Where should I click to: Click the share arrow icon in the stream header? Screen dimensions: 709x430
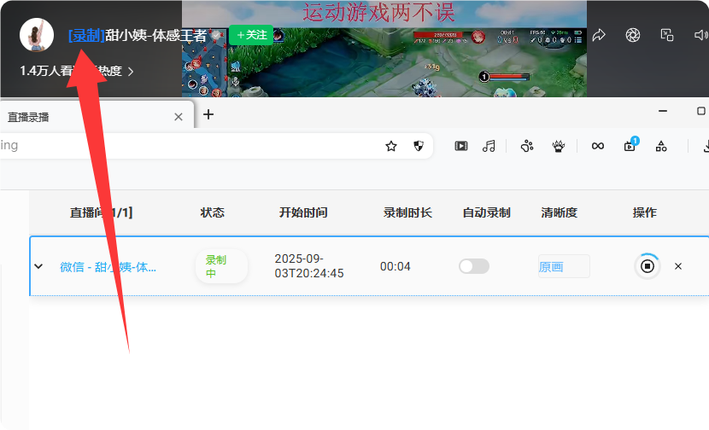point(599,35)
